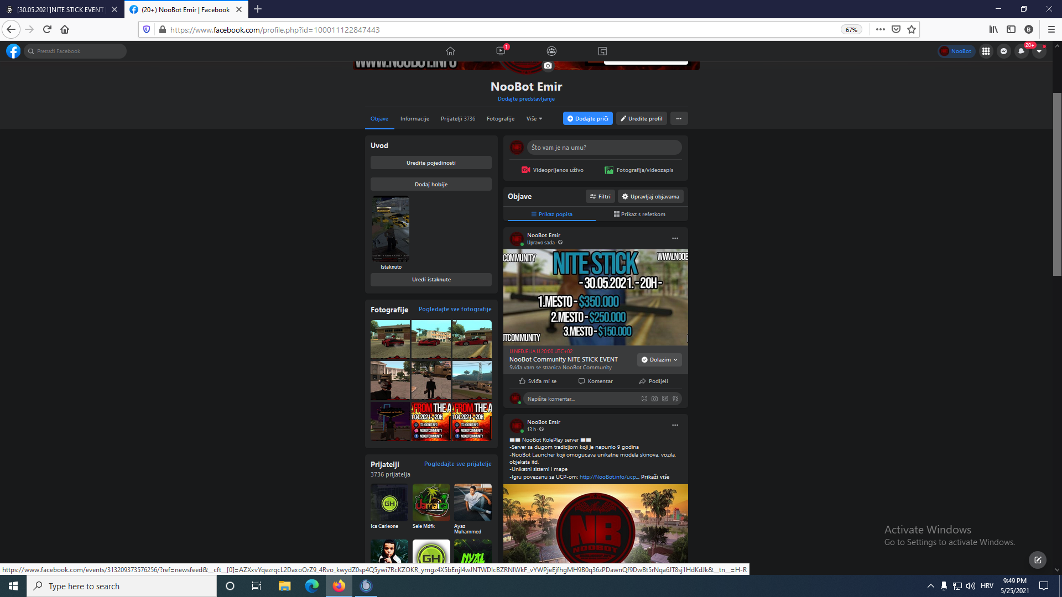Click Windows Start button

click(x=13, y=586)
